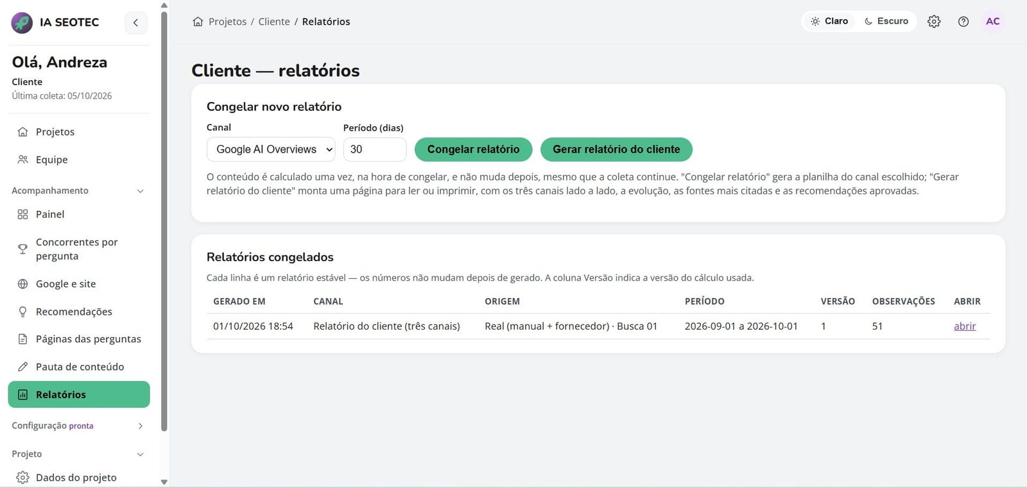Click the CANAL column header
This screenshot has width=1027, height=488.
328,301
